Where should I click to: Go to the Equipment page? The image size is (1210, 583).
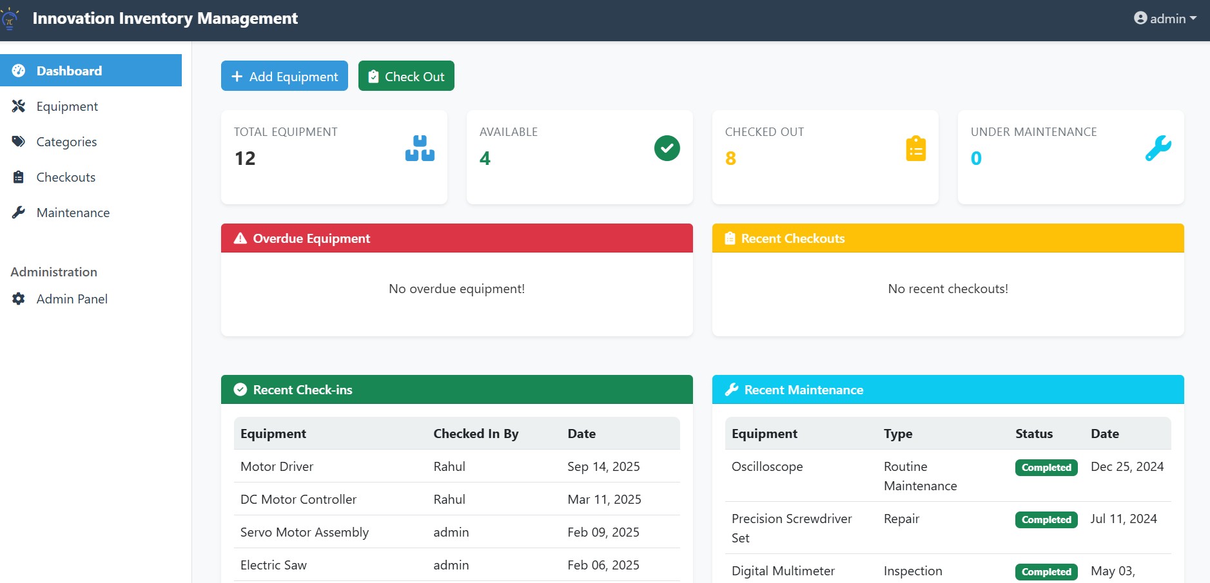pos(91,106)
